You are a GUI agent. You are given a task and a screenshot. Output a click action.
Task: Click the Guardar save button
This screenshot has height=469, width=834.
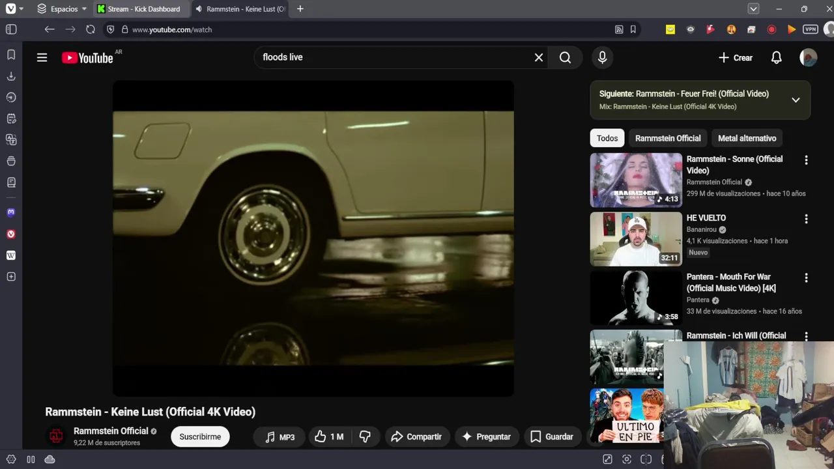[x=551, y=437]
